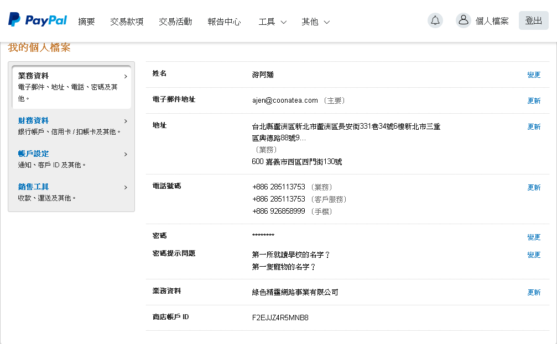Click the question 第一隻寵物的名字？
The height and width of the screenshot is (344, 557).
click(284, 267)
